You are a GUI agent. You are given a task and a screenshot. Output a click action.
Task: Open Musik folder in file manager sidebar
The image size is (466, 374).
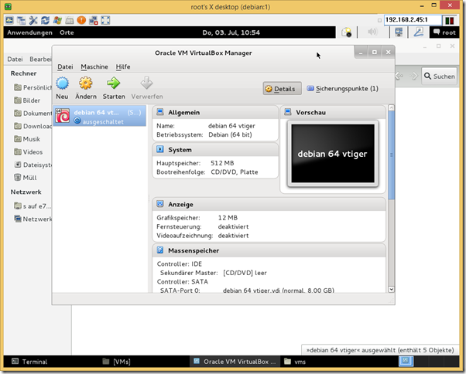pos(27,139)
